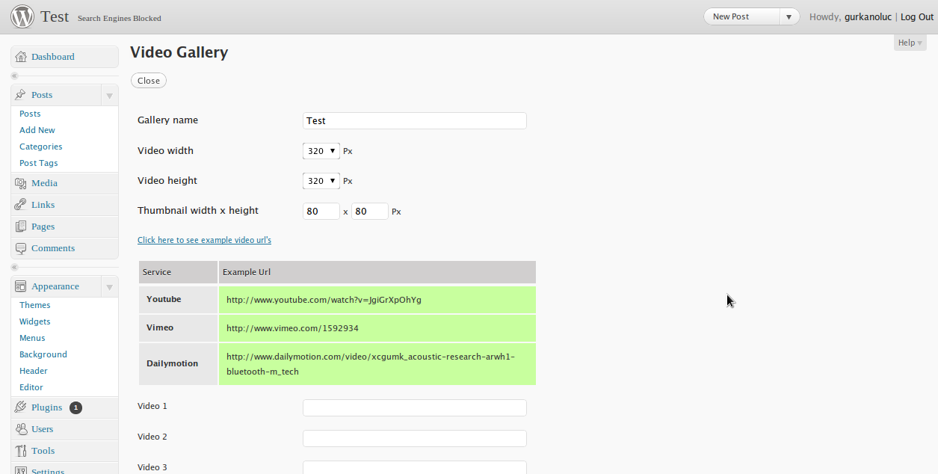Click the WordPress logo icon

click(22, 16)
